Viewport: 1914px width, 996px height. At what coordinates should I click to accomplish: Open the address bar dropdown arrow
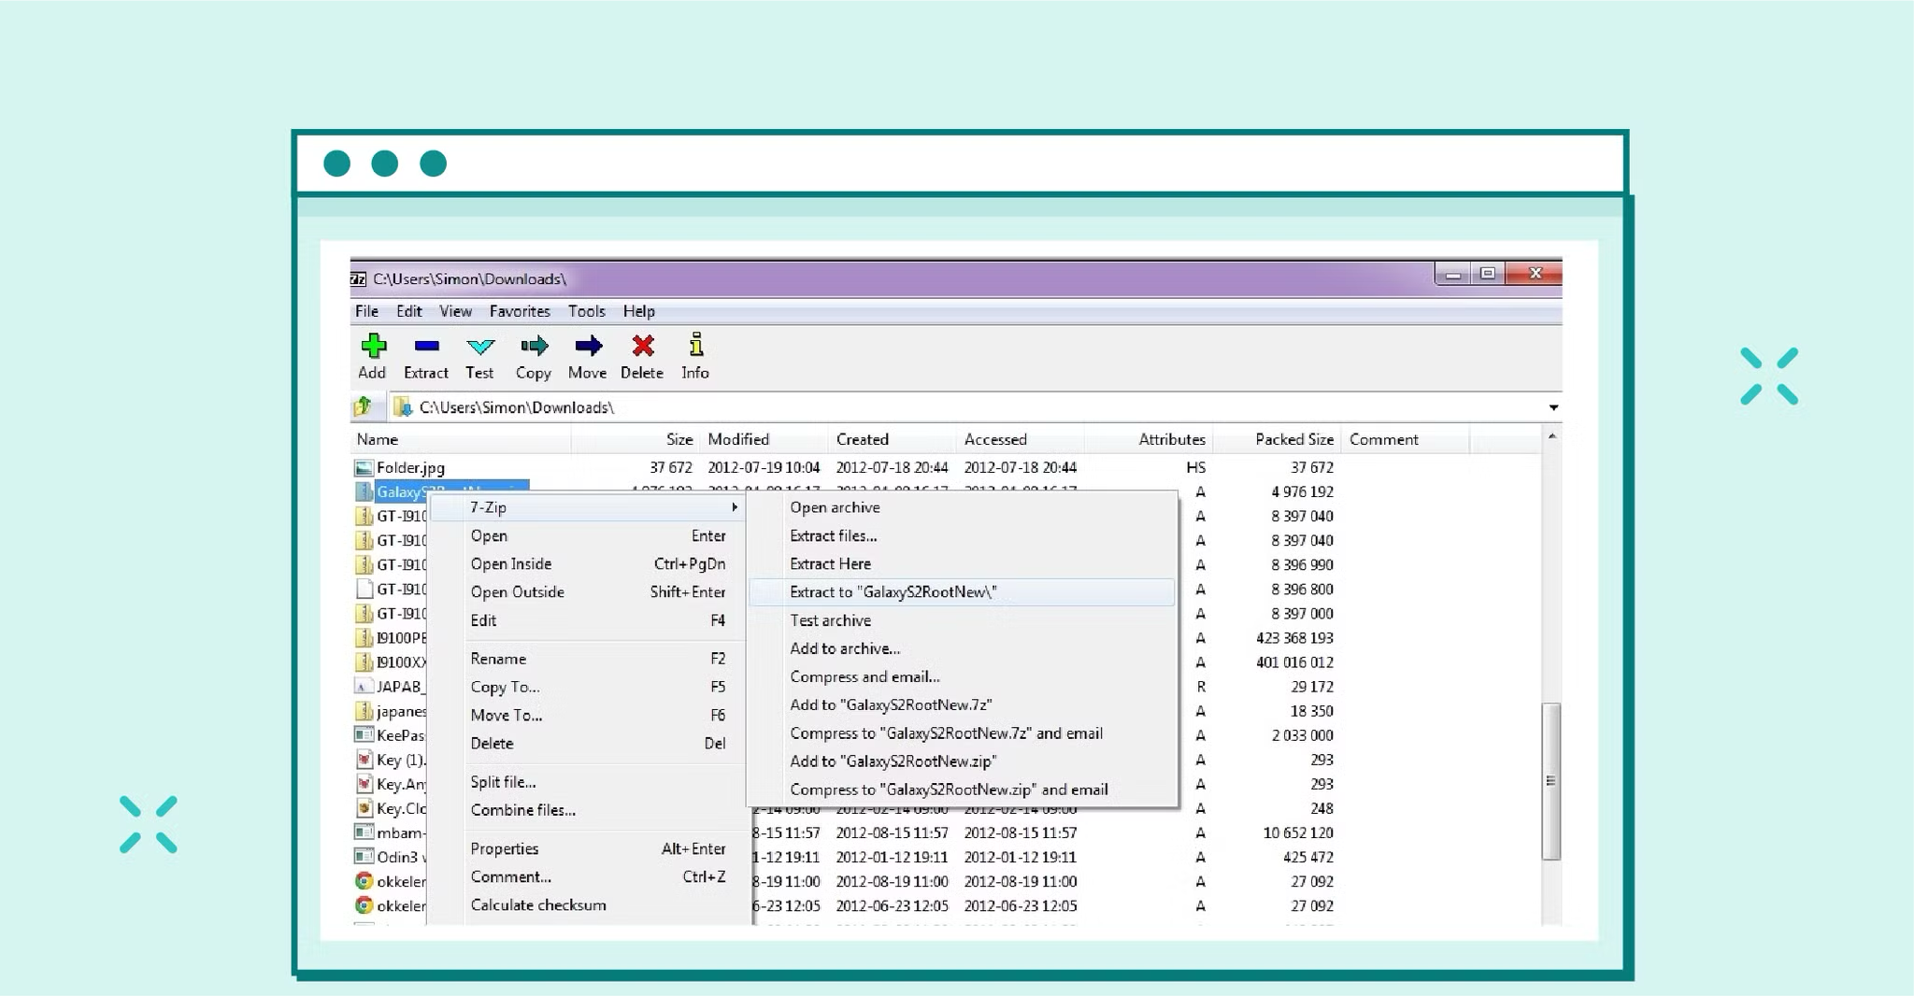click(1552, 407)
